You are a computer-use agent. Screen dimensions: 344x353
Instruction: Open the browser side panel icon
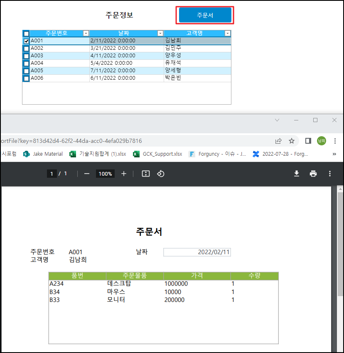pyautogui.click(x=308, y=141)
